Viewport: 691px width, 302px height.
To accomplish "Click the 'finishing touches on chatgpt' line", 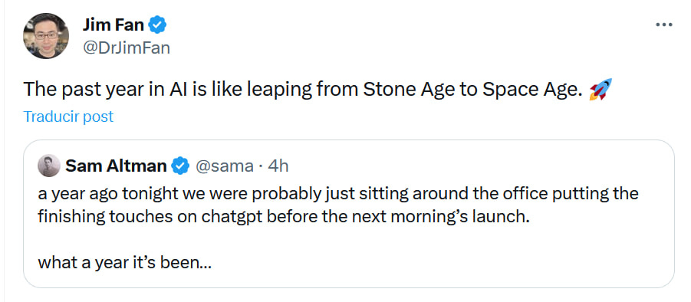I will [x=284, y=218].
